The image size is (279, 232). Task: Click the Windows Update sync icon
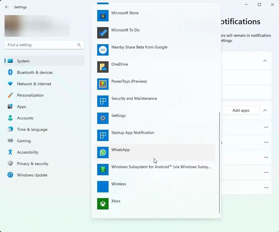tap(10, 175)
